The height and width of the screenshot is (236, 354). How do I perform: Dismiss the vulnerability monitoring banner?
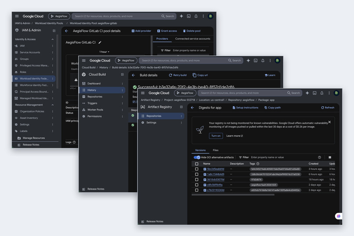(329, 122)
